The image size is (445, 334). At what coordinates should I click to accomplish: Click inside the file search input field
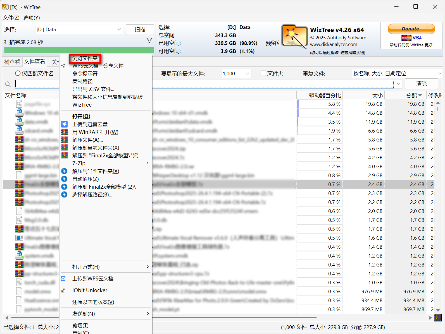tap(205, 84)
